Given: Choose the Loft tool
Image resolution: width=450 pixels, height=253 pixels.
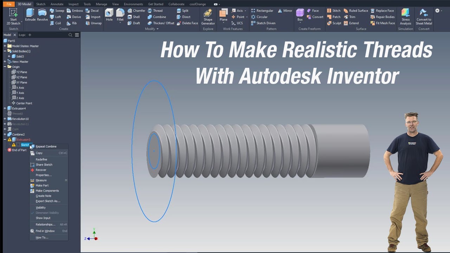Looking at the screenshot, I should pos(55,17).
